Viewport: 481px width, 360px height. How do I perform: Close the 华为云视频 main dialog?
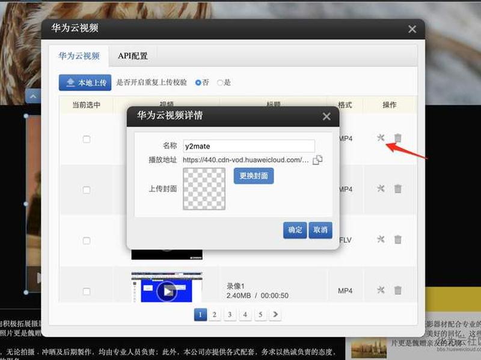pos(412,29)
